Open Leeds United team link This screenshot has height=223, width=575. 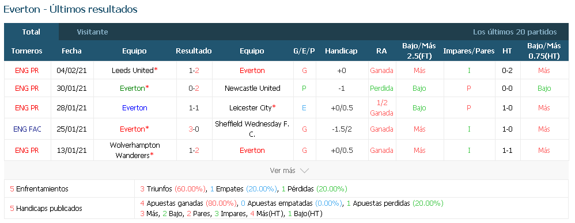coord(133,70)
